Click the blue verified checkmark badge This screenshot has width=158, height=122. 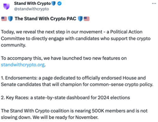coord(59,3)
